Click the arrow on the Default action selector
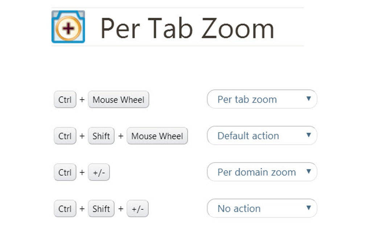Viewport: 370px width, 231px height. [308, 135]
